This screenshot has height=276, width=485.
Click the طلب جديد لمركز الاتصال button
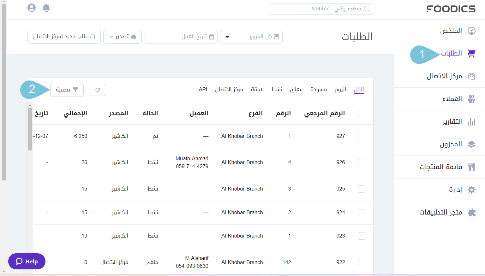pos(64,37)
